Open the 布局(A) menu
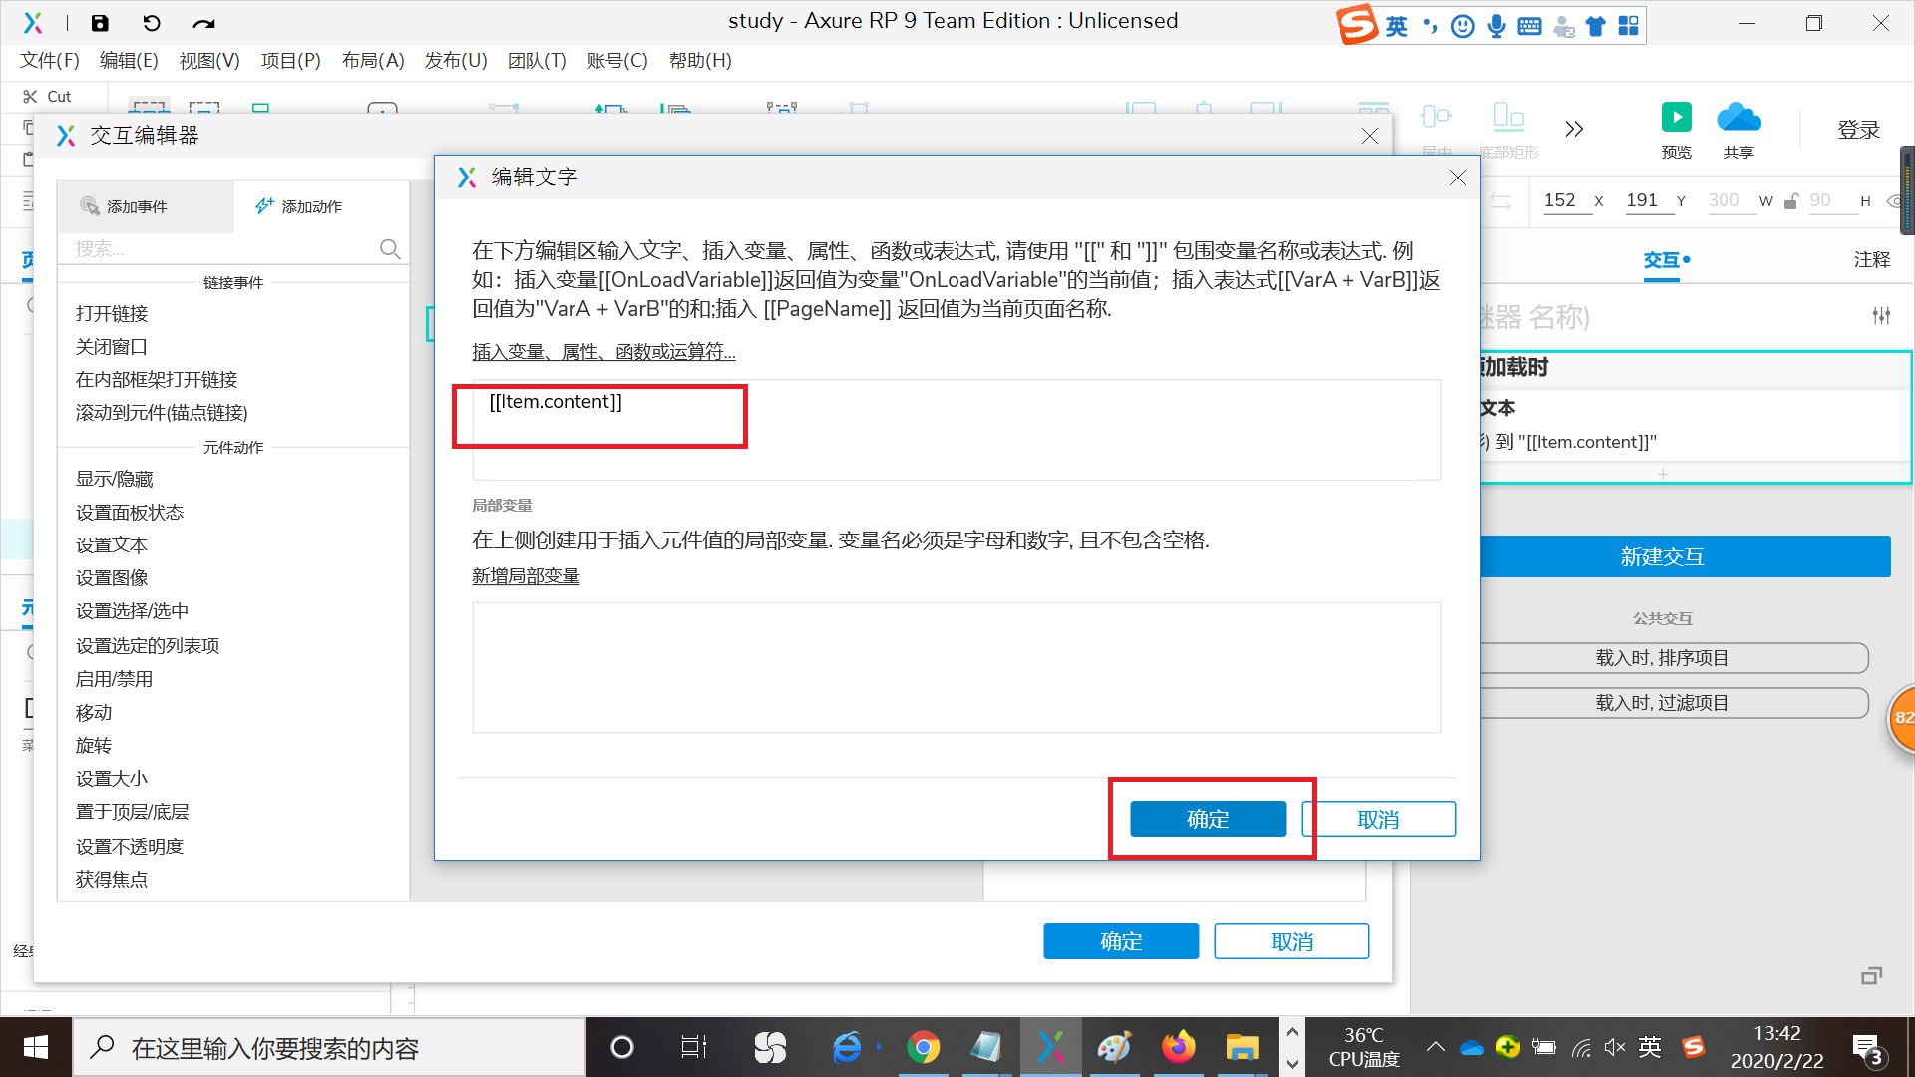1915x1077 pixels. pyautogui.click(x=373, y=61)
